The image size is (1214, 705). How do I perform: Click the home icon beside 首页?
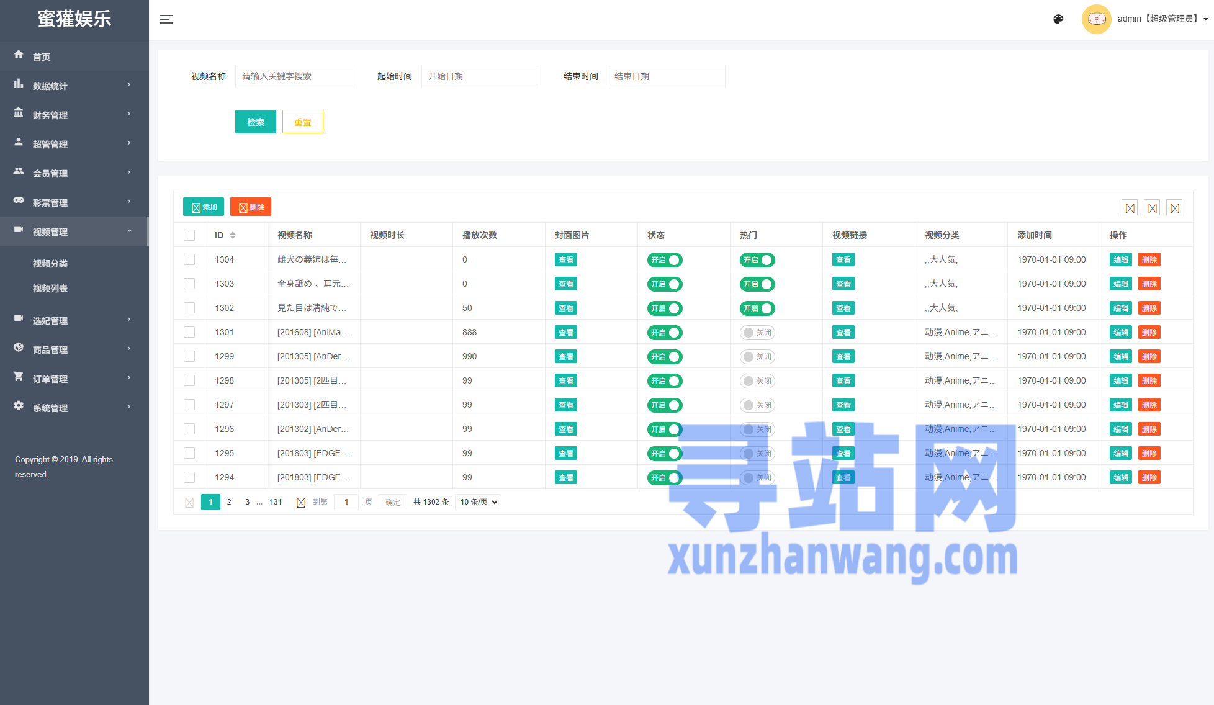click(19, 55)
